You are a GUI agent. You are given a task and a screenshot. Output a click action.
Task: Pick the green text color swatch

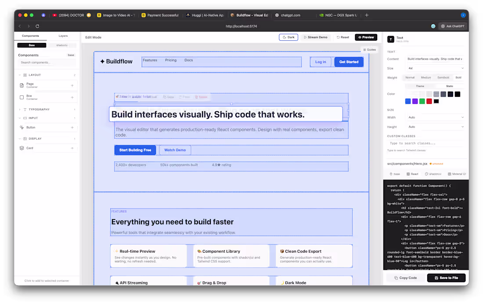422,101
